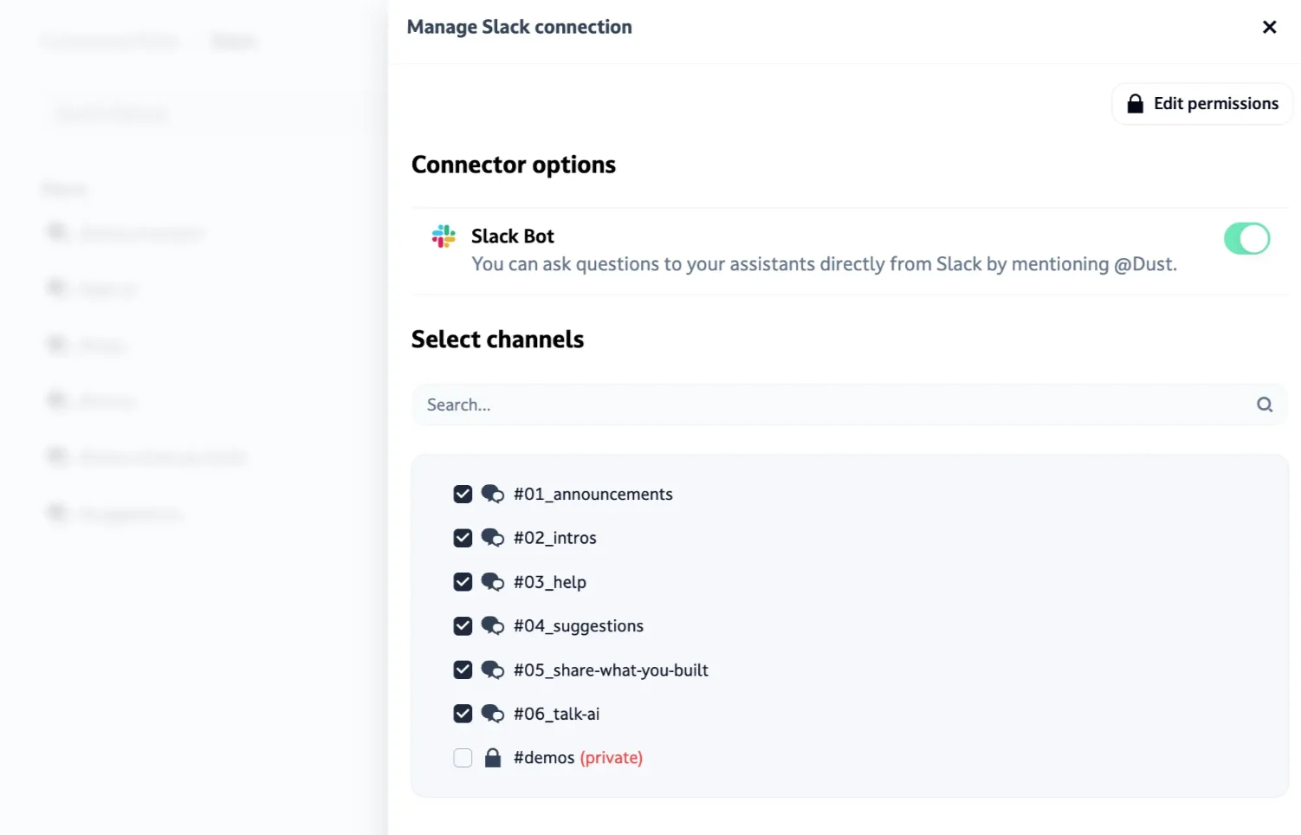Screen dimensions: 1301x835
Task: Open Edit permissions
Action: click(x=1202, y=104)
